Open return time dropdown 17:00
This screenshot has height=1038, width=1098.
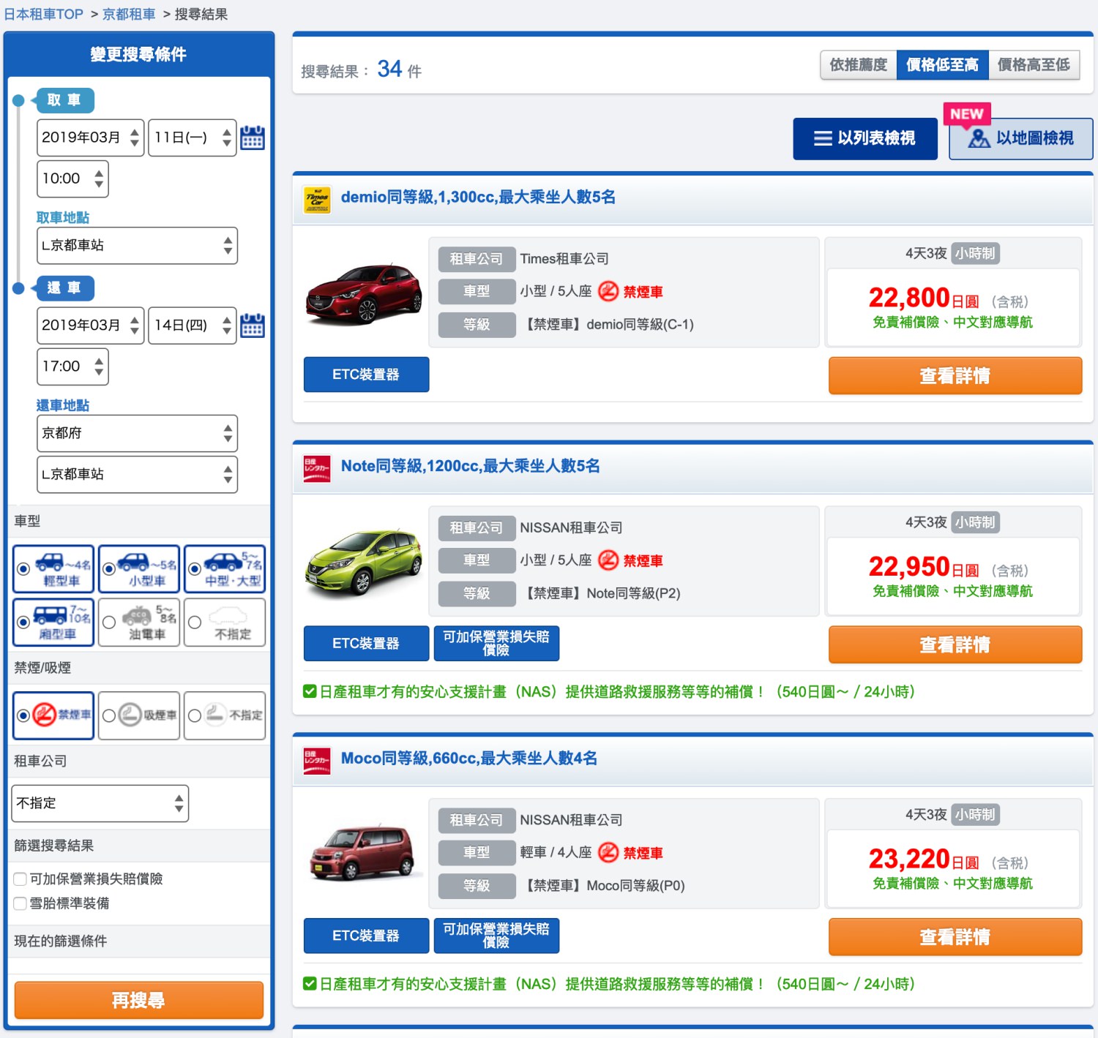click(x=72, y=366)
